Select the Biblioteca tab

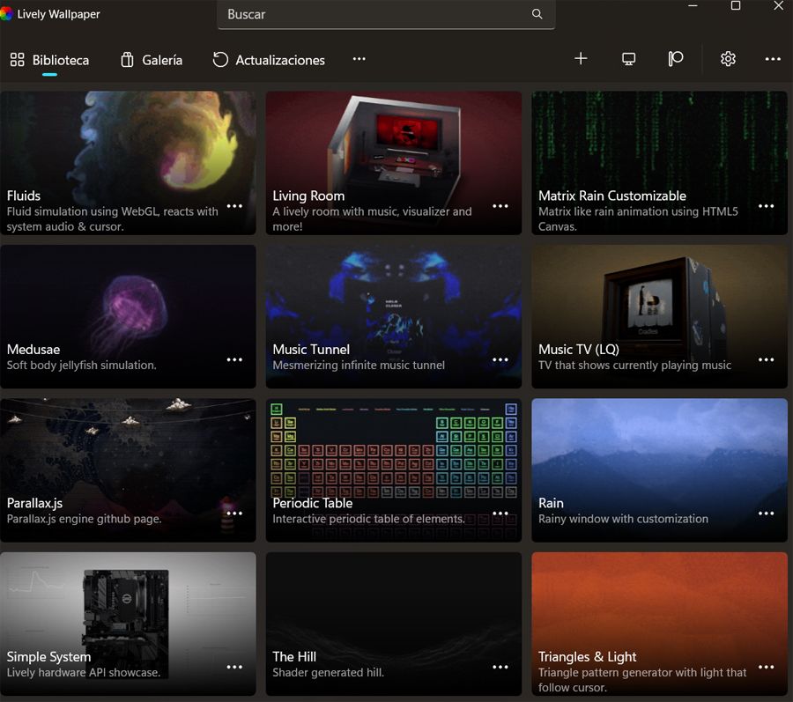click(50, 60)
